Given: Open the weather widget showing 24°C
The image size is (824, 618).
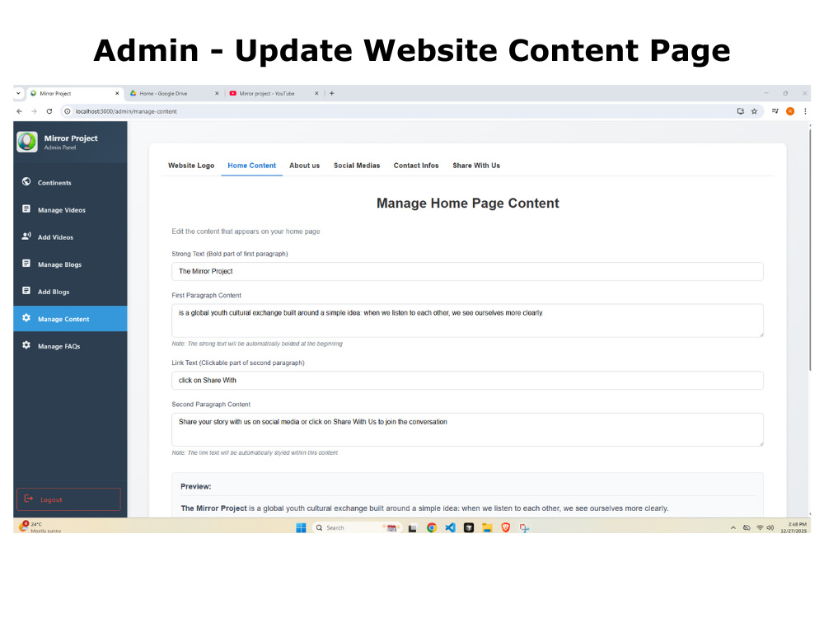Looking at the screenshot, I should pyautogui.click(x=40, y=527).
